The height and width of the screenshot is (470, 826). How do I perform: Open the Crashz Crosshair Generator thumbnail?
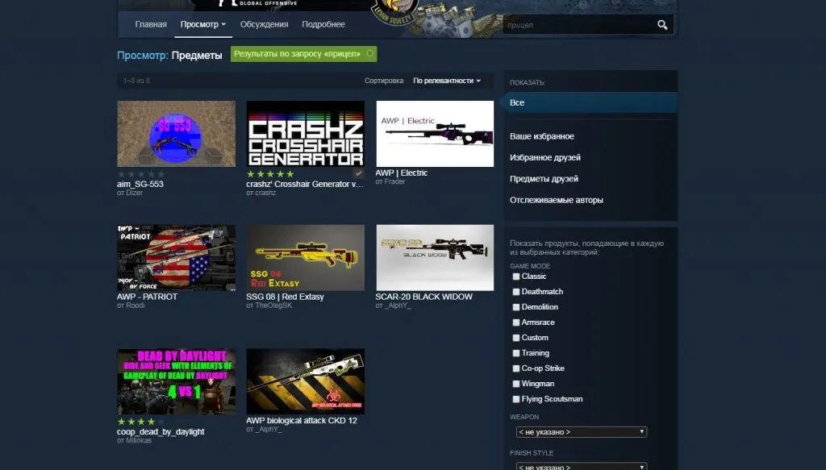pyautogui.click(x=305, y=134)
